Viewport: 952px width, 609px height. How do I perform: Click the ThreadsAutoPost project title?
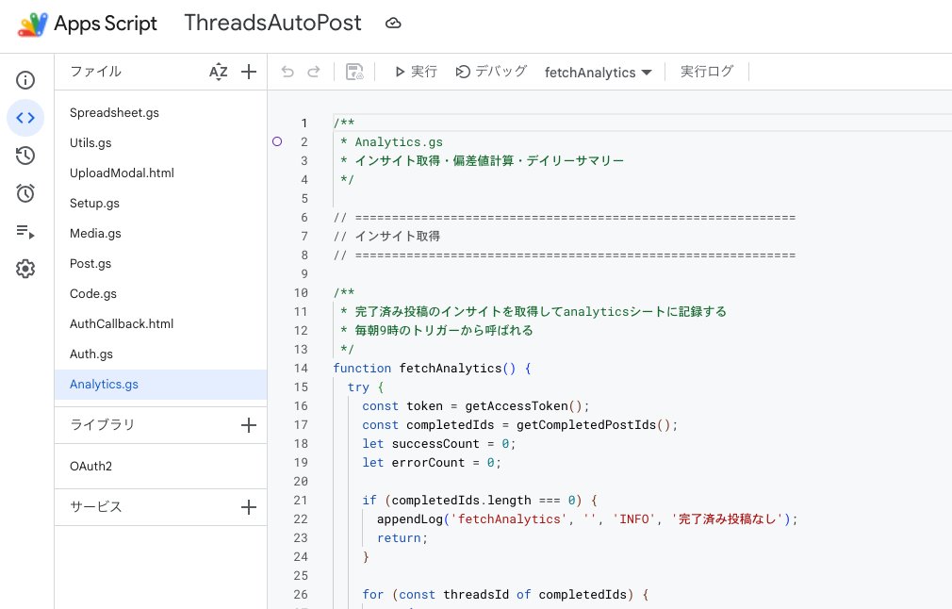click(x=272, y=23)
